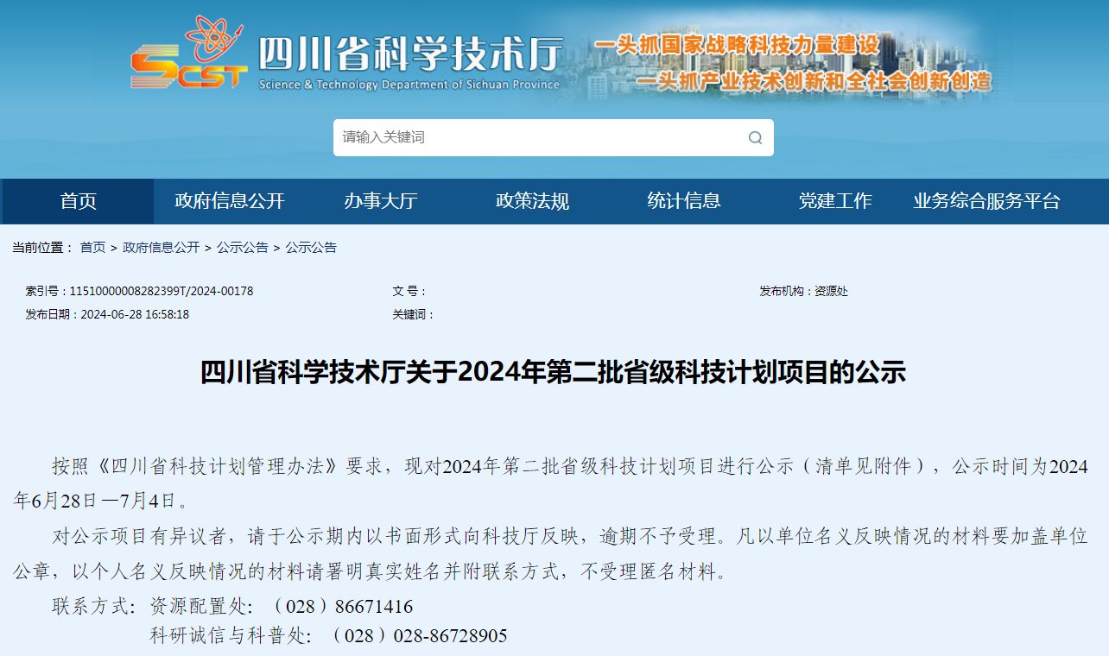Viewport: 1109px width, 656px height.
Task: Open the 办事大厅 navigation tab
Action: [x=381, y=201]
